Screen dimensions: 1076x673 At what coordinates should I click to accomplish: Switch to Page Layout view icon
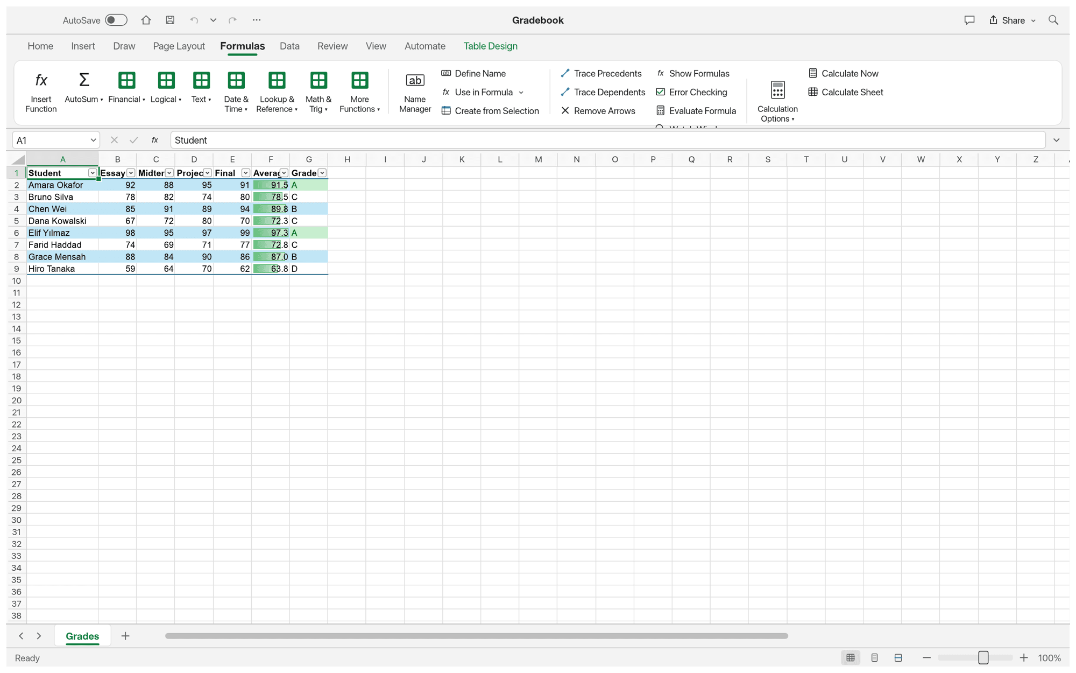875,658
